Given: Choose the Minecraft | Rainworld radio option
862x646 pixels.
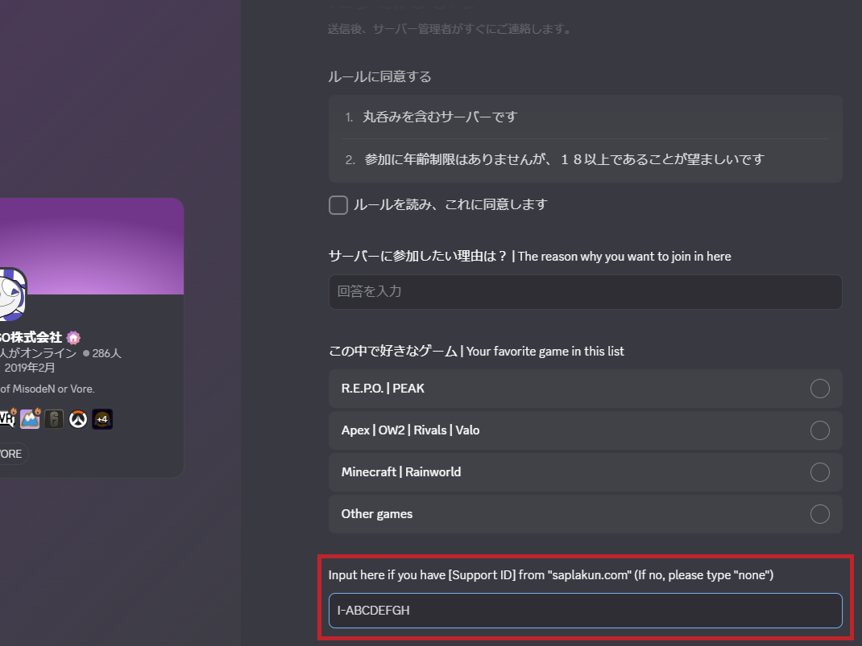Looking at the screenshot, I should tap(819, 472).
